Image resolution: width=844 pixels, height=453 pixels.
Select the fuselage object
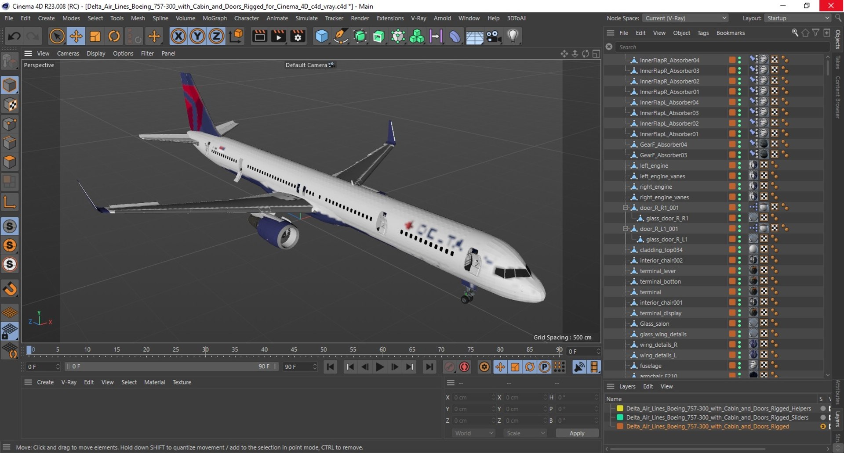pyautogui.click(x=651, y=366)
